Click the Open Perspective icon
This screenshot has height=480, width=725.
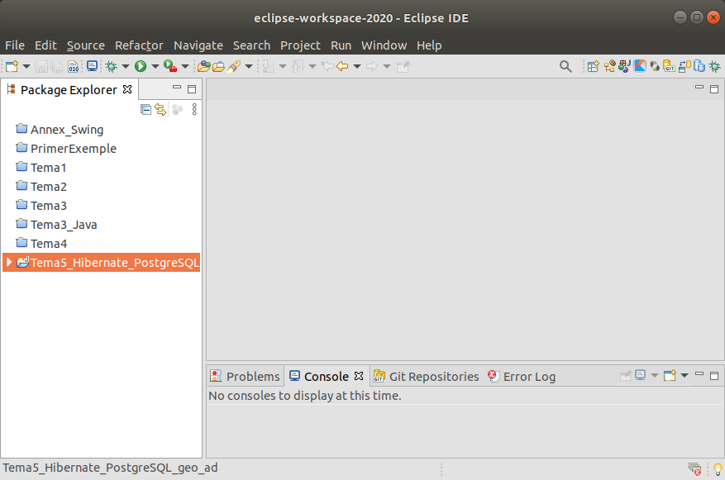click(594, 67)
